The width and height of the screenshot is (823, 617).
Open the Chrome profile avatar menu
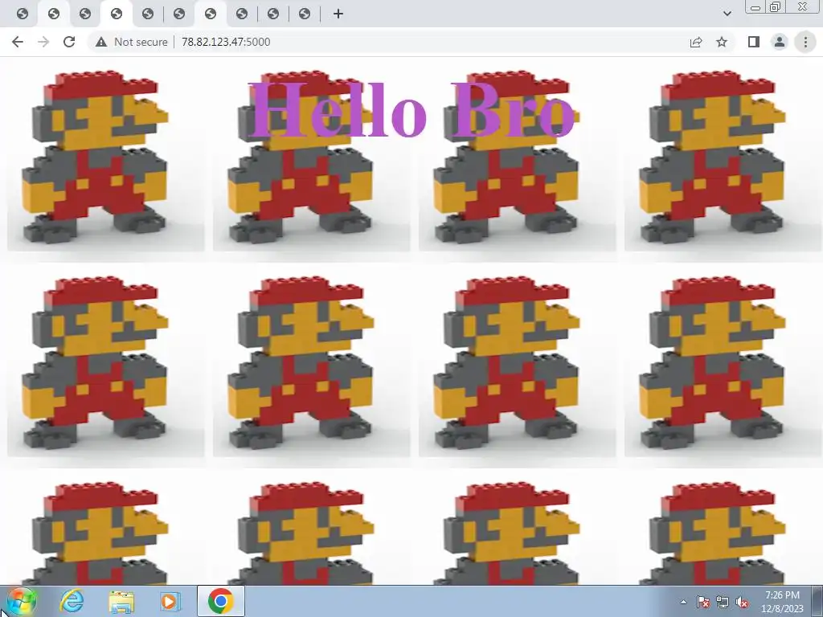point(780,42)
